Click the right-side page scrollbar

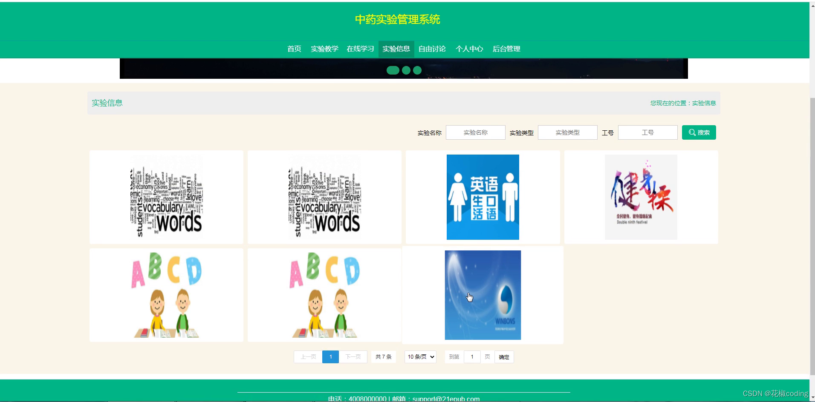[x=812, y=170]
